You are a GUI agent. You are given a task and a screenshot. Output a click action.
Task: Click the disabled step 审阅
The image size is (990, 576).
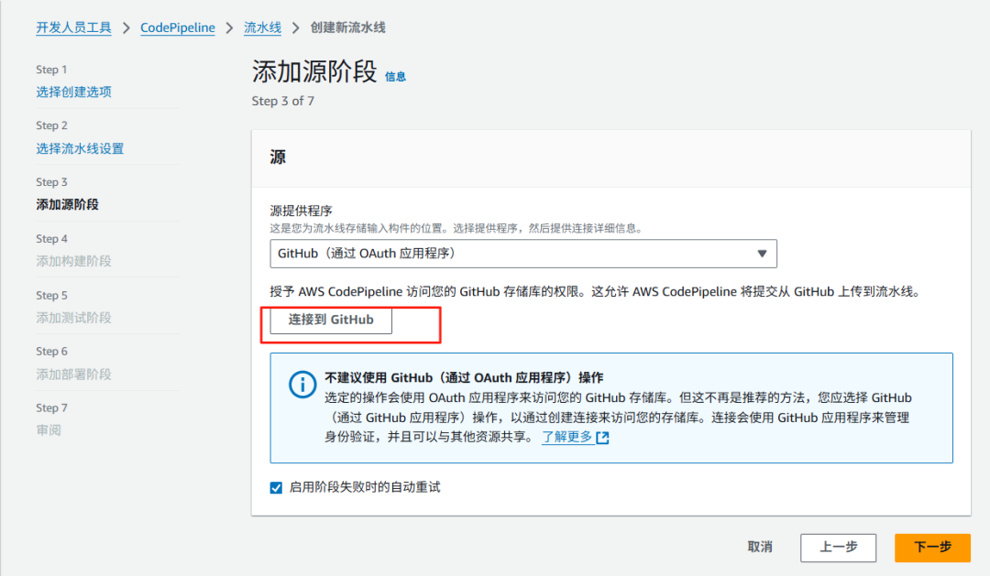(49, 430)
